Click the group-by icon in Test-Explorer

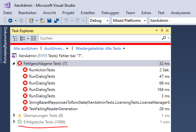23,38
